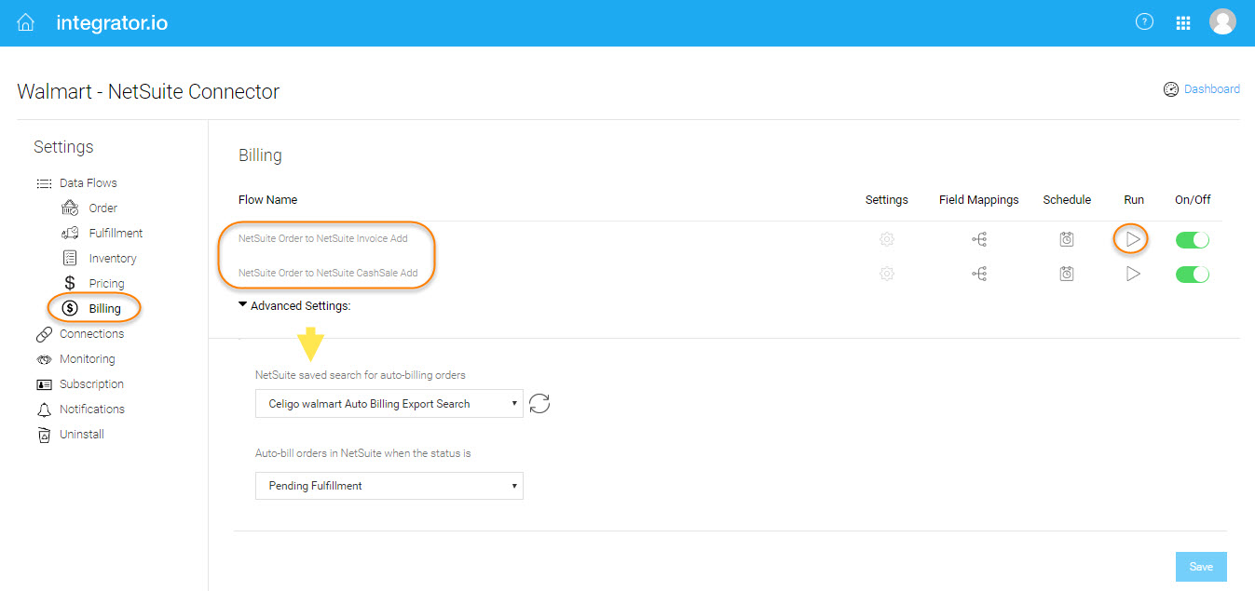Click Monitoring eye icon
Screen dimensions: 1255x591
[x=44, y=359]
